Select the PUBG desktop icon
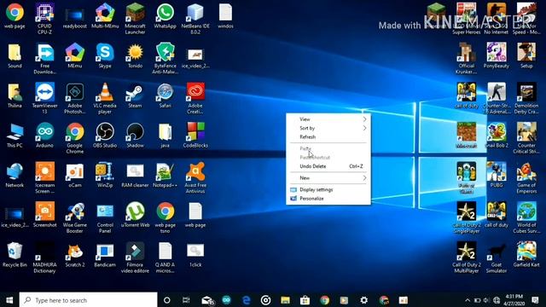The height and width of the screenshot is (307, 546). pyautogui.click(x=497, y=175)
